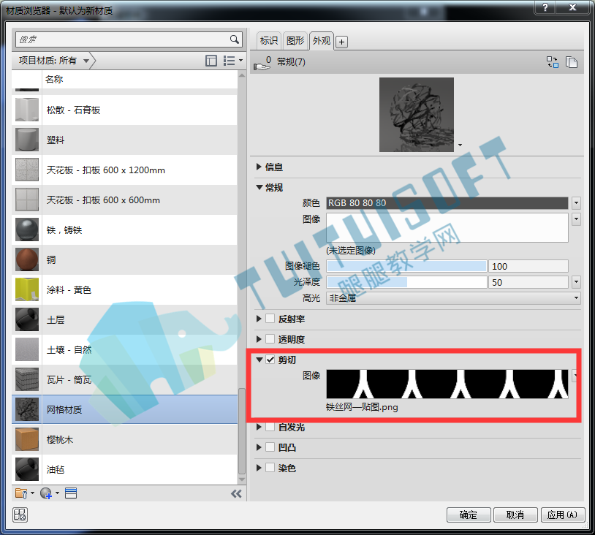The height and width of the screenshot is (535, 595).
Task: Switch to the 图形 tab
Action: click(x=295, y=41)
